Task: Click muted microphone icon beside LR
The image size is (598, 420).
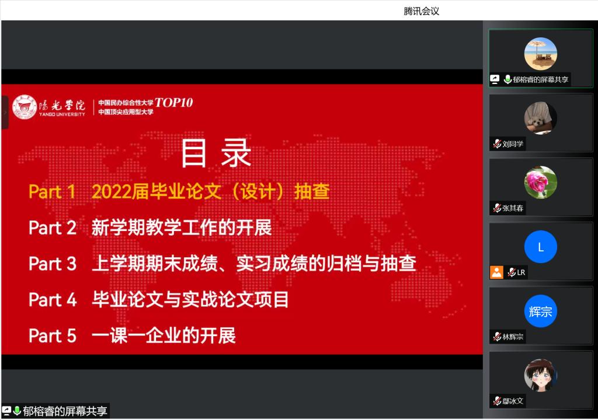Action: point(512,272)
